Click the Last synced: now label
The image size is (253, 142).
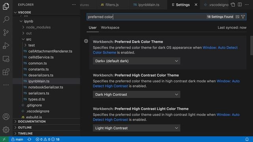(232, 28)
